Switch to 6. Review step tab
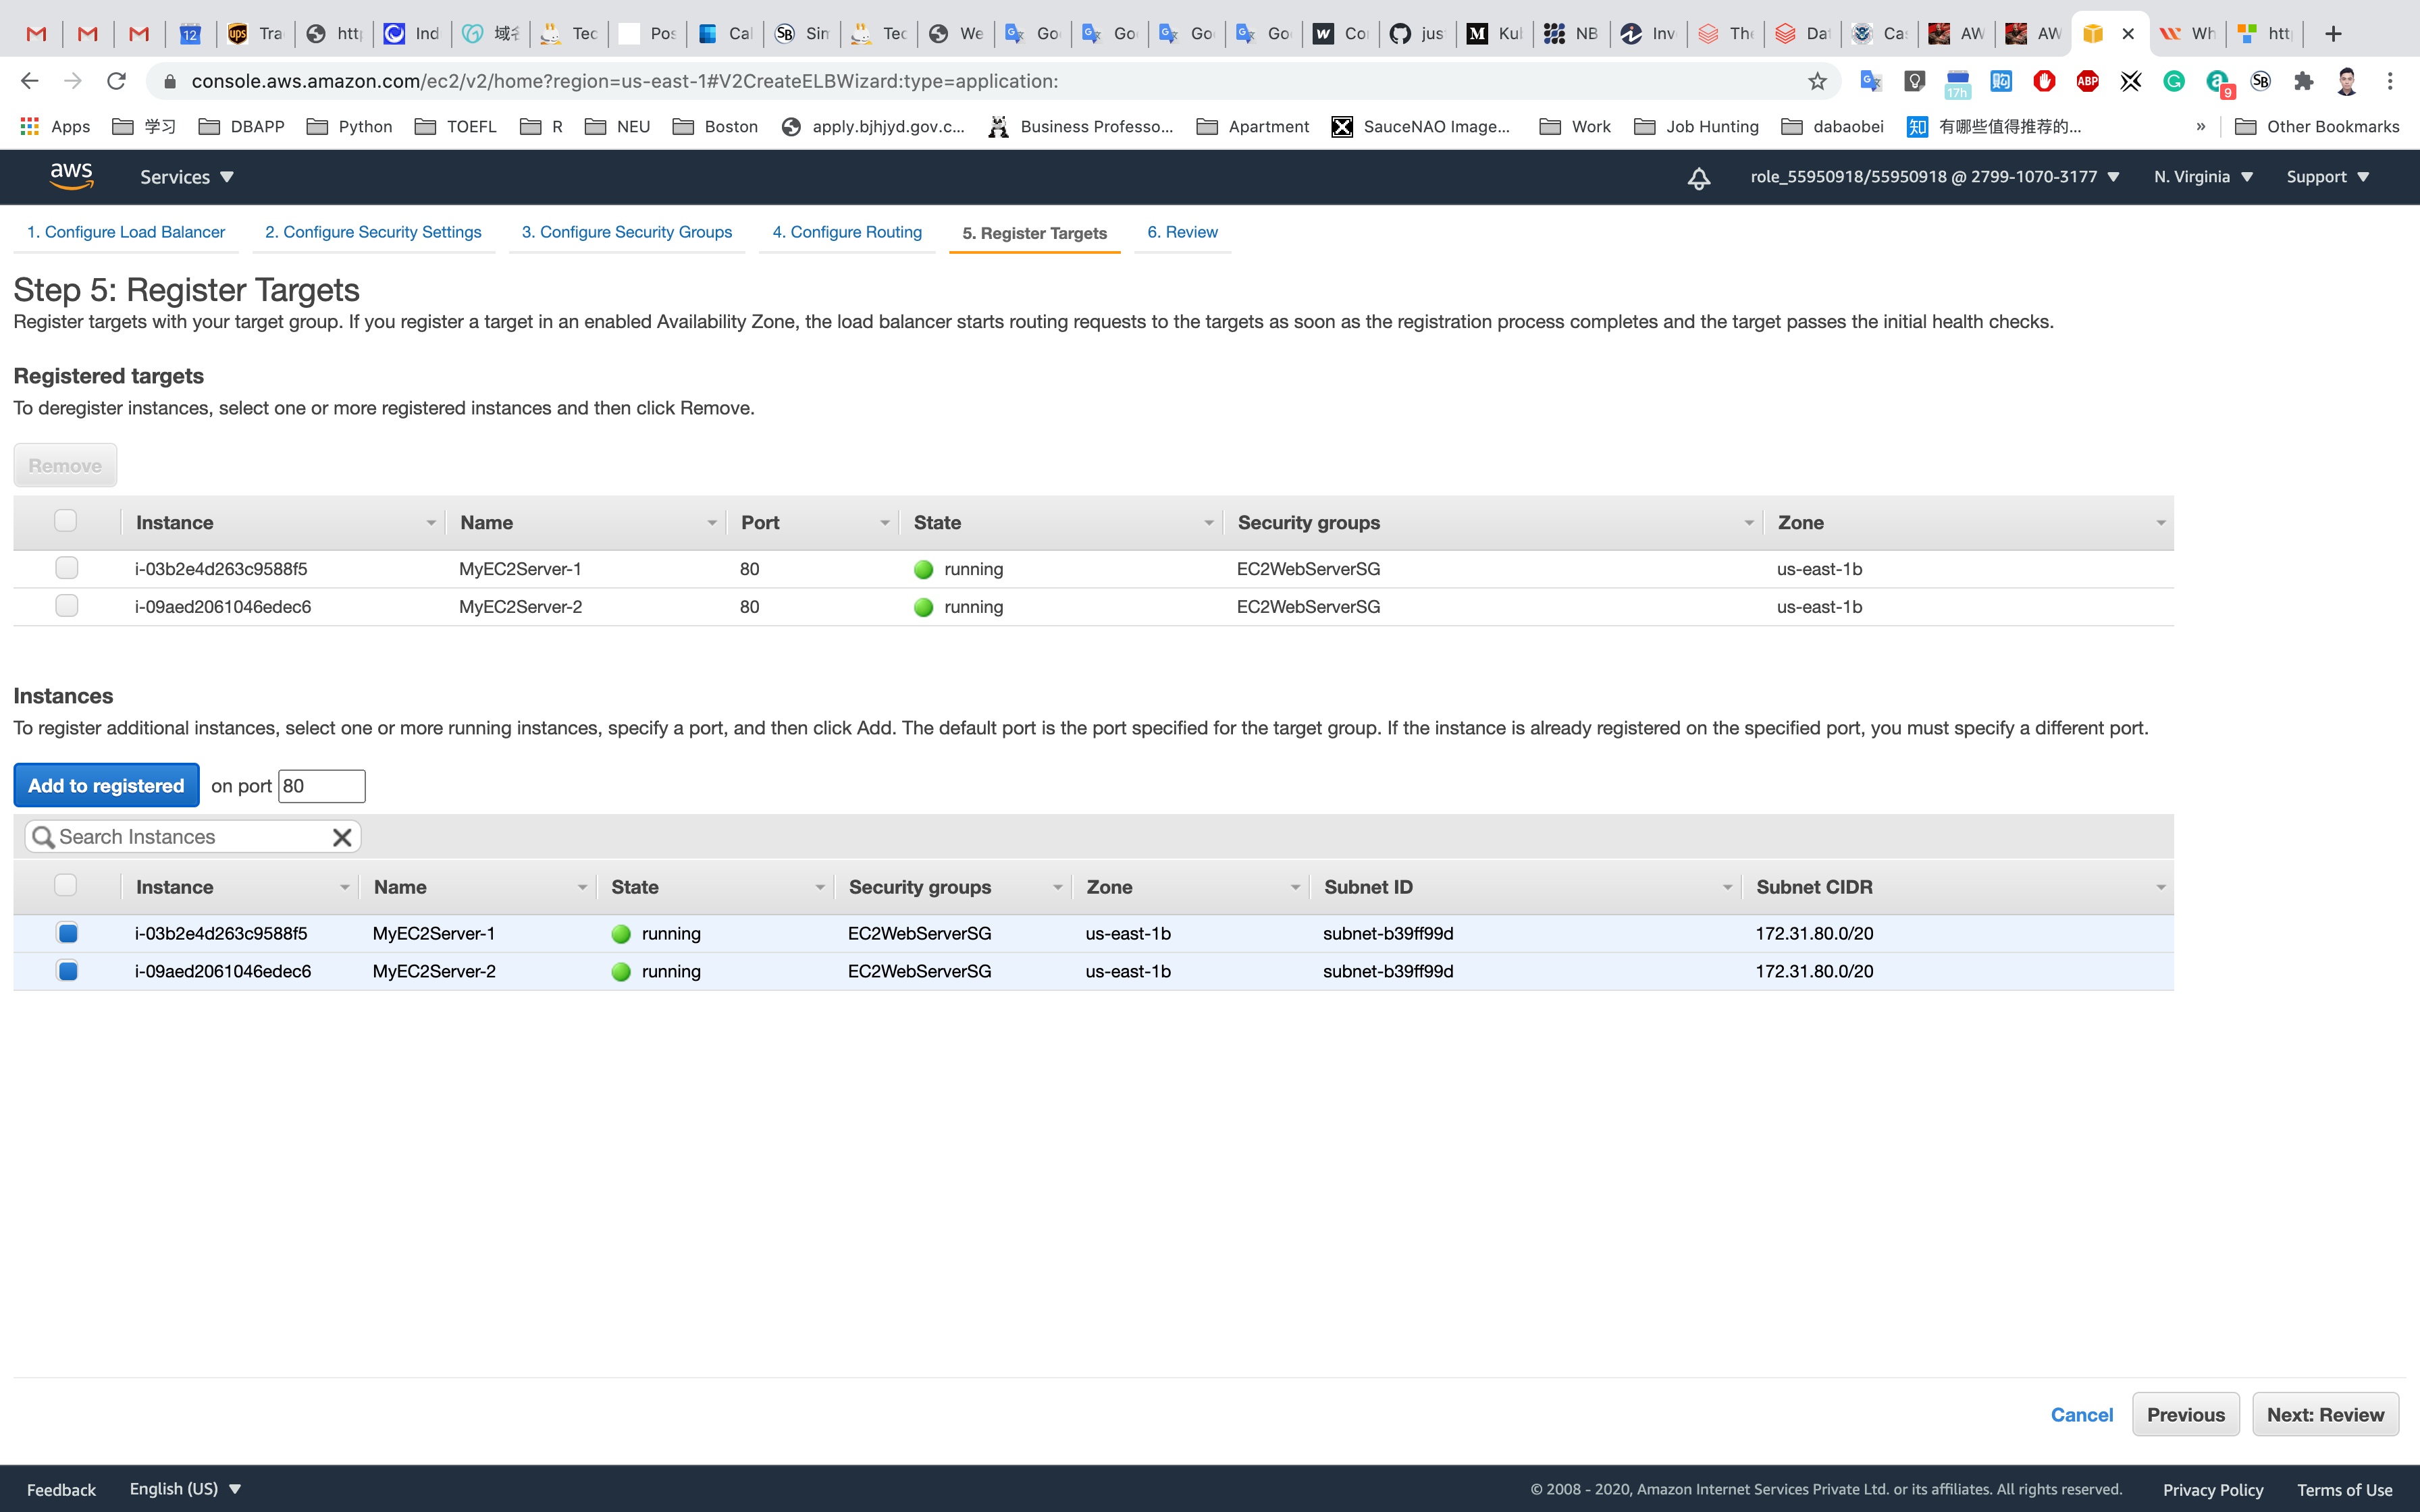 (1182, 232)
